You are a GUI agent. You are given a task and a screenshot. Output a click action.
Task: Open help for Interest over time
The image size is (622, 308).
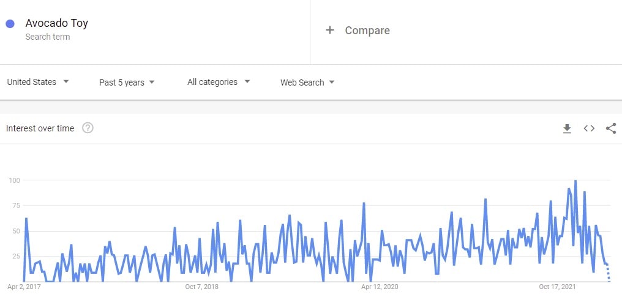pos(88,128)
